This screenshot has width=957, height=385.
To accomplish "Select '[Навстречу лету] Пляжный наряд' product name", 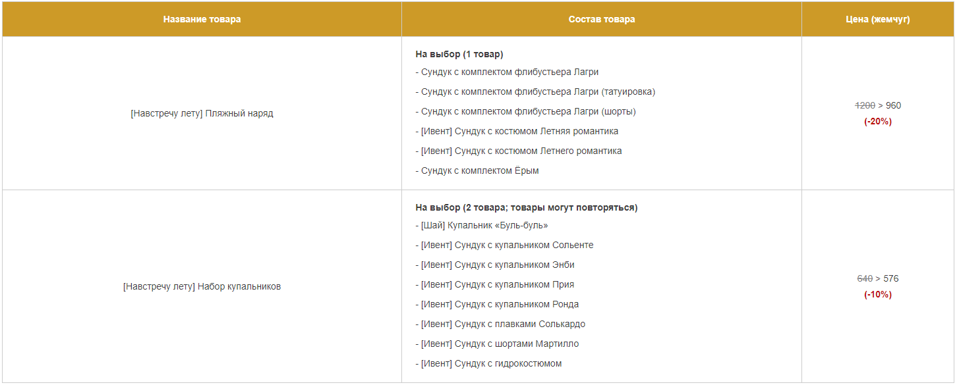I will [202, 113].
